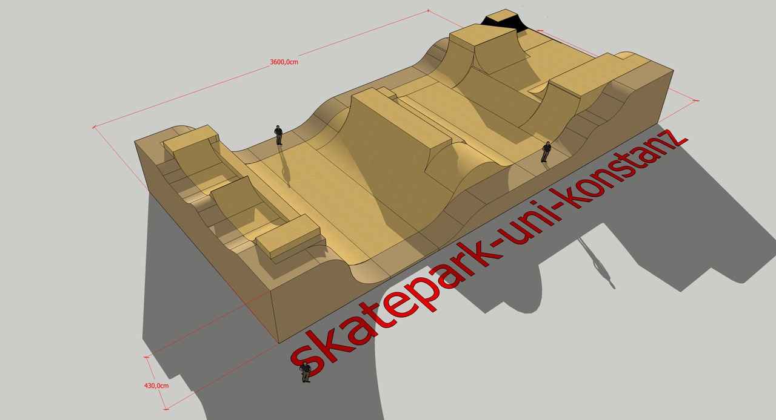Select the red "skatepark-uni-konstanz" 3D text

tap(490, 252)
